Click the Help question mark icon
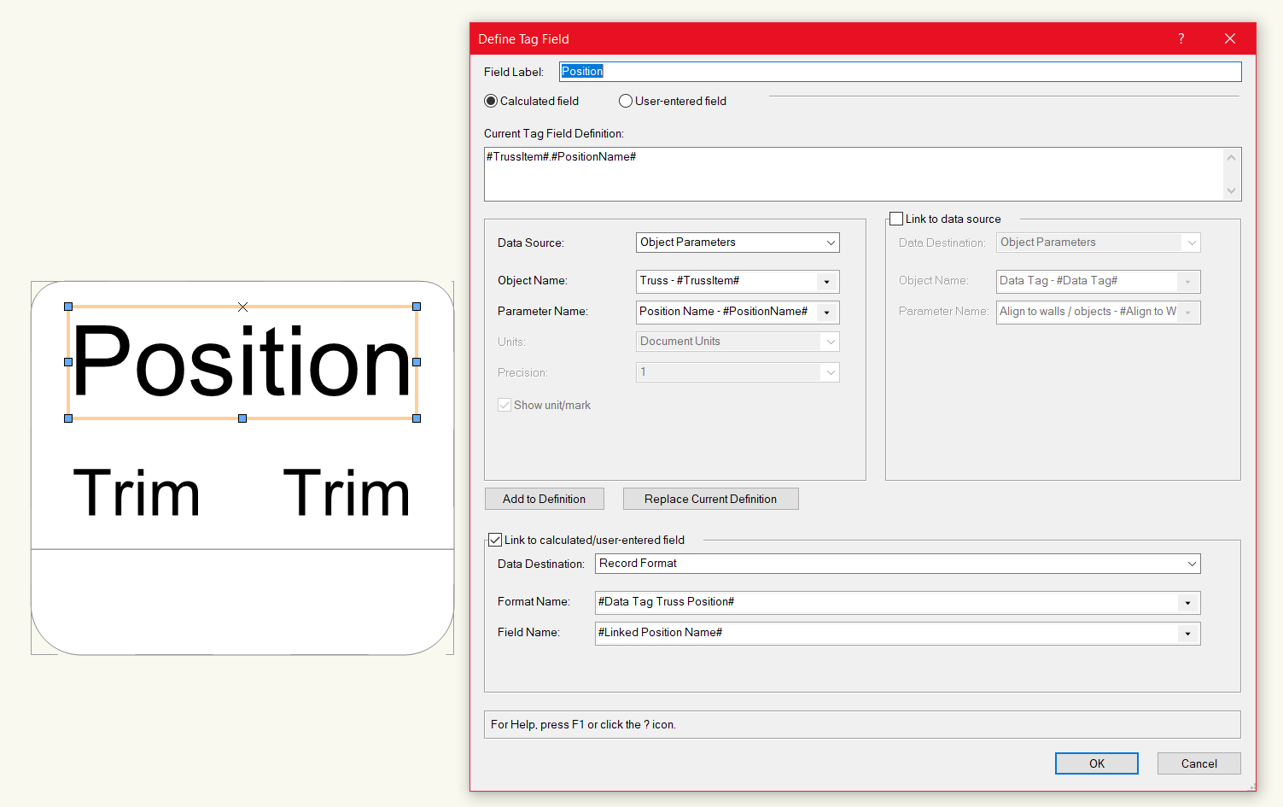The image size is (1283, 807). pyautogui.click(x=1181, y=38)
